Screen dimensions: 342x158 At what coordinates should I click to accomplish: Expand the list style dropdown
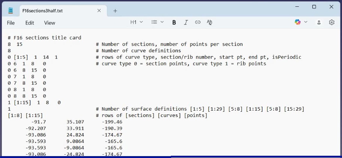pyautogui.click(x=162, y=22)
